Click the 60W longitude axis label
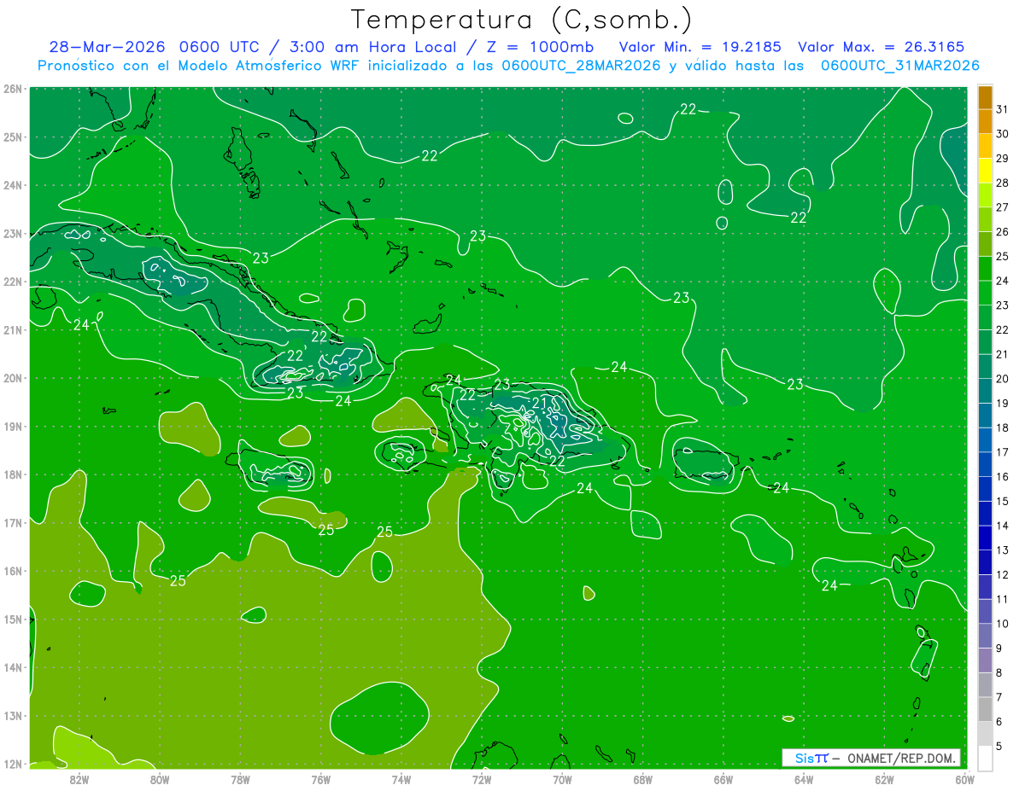This screenshot has height=791, width=1025. click(x=965, y=780)
